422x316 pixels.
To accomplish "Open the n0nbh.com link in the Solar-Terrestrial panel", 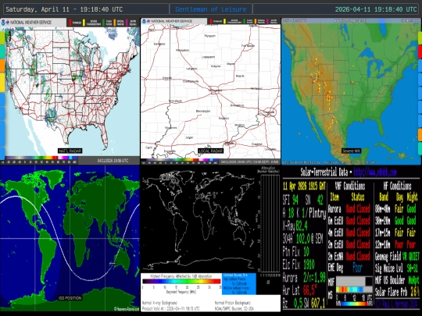I will click(375, 172).
